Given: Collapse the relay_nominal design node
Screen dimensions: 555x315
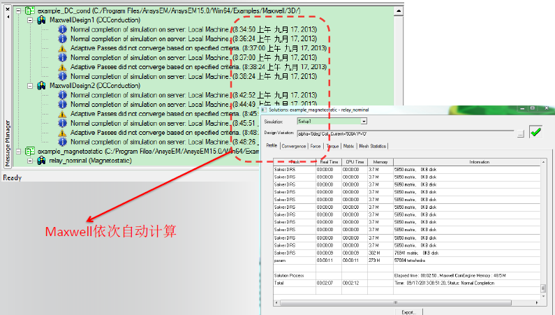Looking at the screenshot, I should point(30,161).
